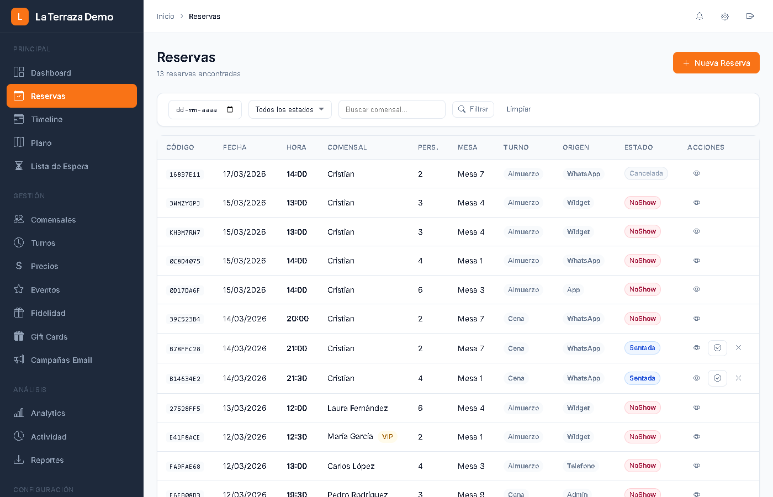Open calendar picker in date field
The height and width of the screenshot is (497, 773).
(x=230, y=109)
